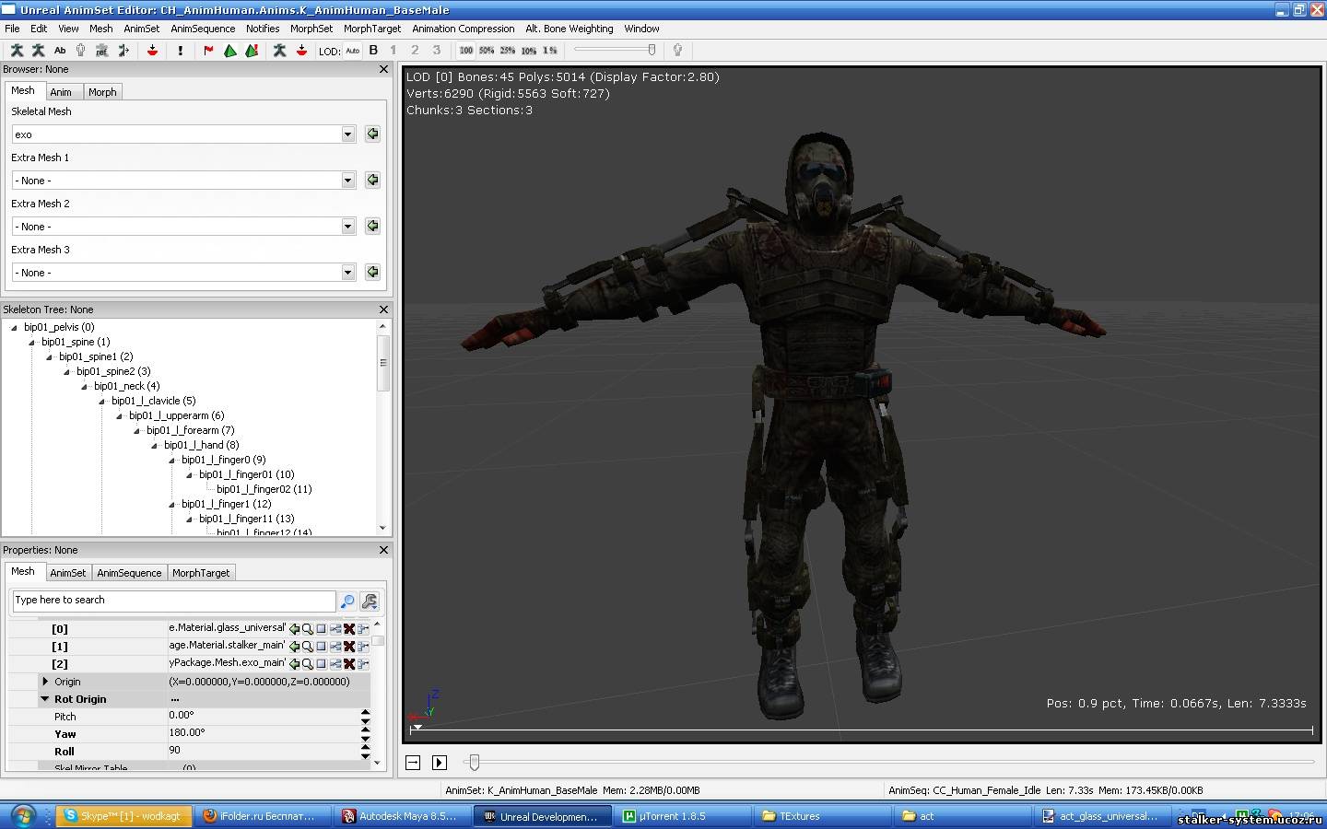This screenshot has width=1327, height=829.
Task: Click the animation scrub slider thumb
Action: click(x=474, y=763)
